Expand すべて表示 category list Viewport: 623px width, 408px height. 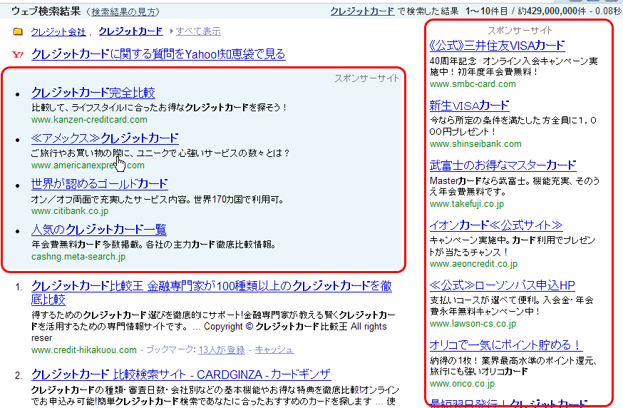(198, 31)
